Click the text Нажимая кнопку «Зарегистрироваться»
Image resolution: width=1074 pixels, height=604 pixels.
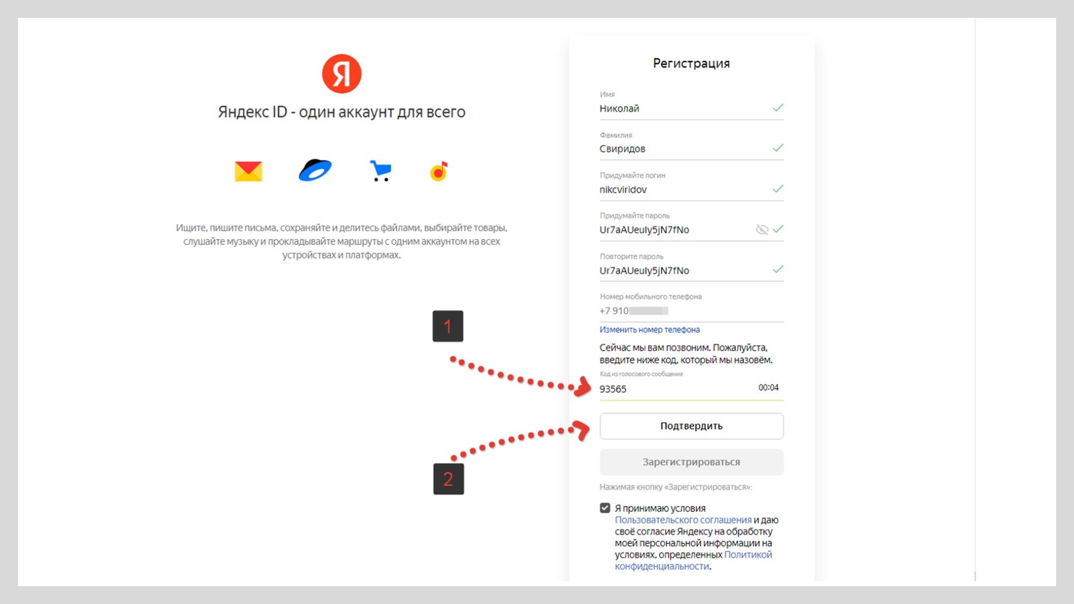(x=676, y=487)
